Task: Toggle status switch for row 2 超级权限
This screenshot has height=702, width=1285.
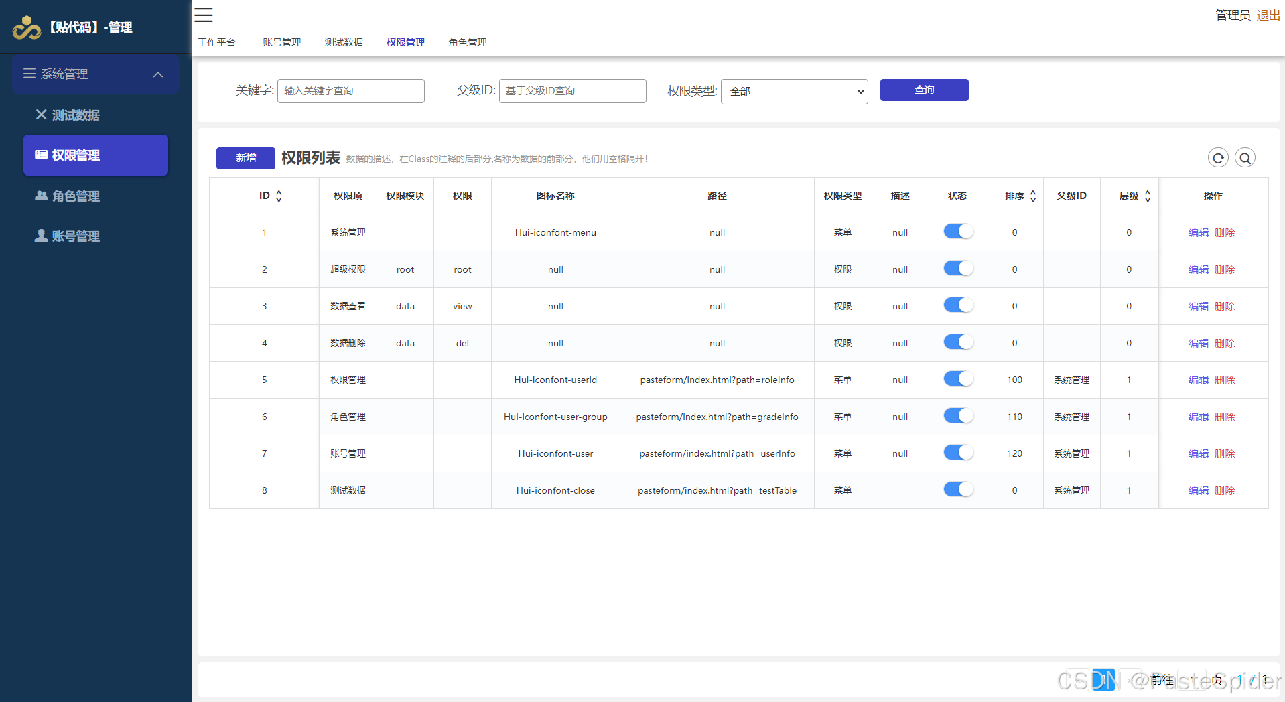Action: [958, 269]
